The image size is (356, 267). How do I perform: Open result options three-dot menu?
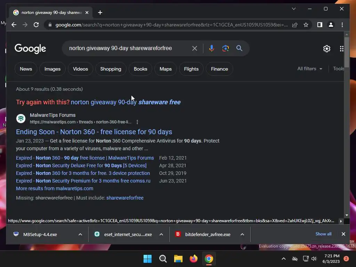137,122
